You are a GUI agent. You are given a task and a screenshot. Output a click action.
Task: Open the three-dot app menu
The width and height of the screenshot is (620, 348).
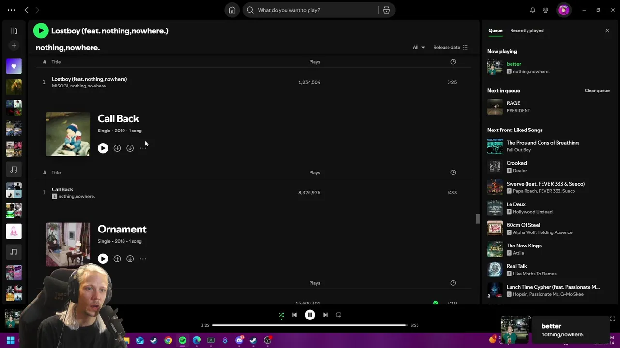click(x=11, y=10)
